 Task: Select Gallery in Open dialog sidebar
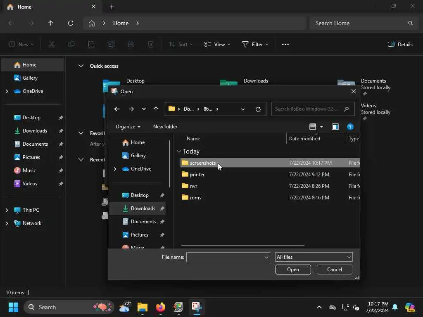(138, 156)
